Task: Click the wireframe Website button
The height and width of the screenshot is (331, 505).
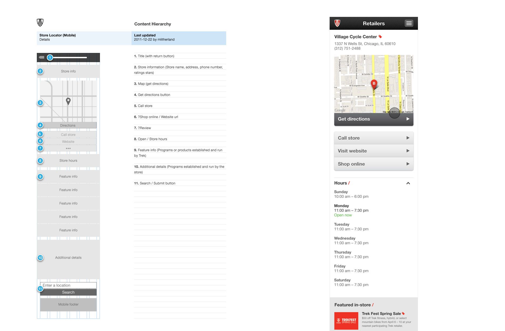Action: [68, 141]
